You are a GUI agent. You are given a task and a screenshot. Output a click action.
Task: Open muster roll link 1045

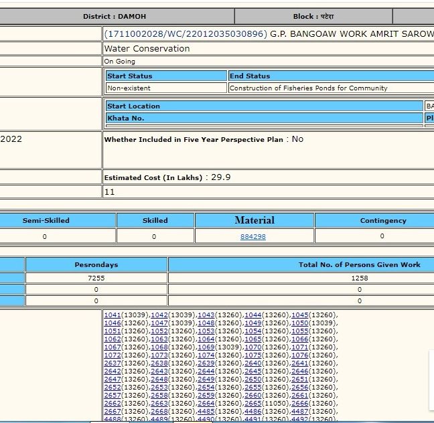(x=300, y=315)
